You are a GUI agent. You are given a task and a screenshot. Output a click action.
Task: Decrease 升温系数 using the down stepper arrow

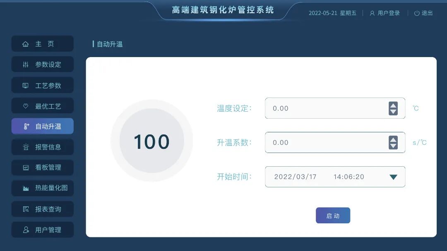(392, 146)
